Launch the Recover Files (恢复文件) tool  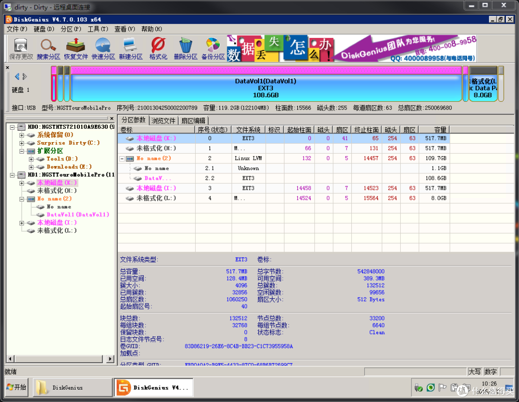point(76,49)
